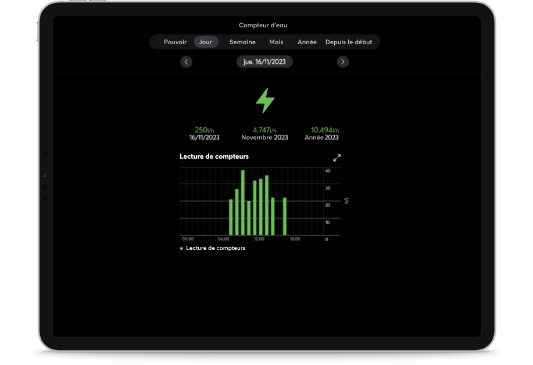Show the Année view
The height and width of the screenshot is (365, 533).
[x=307, y=42]
